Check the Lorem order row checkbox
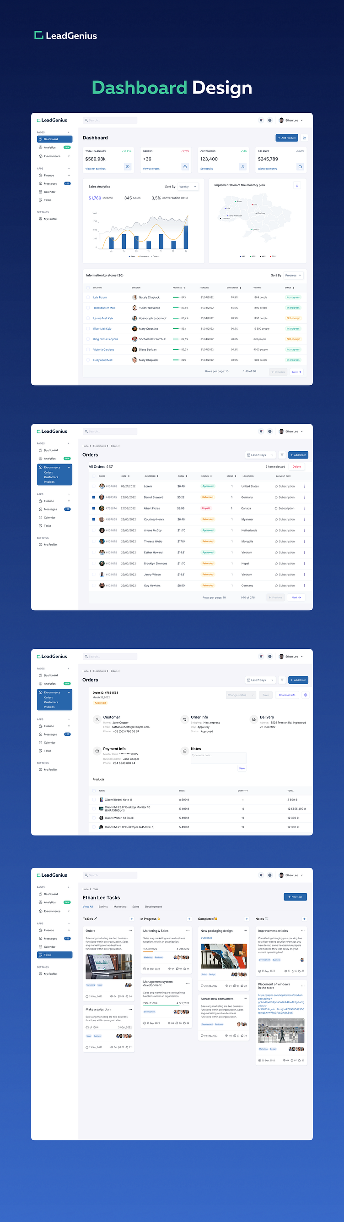 click(94, 486)
